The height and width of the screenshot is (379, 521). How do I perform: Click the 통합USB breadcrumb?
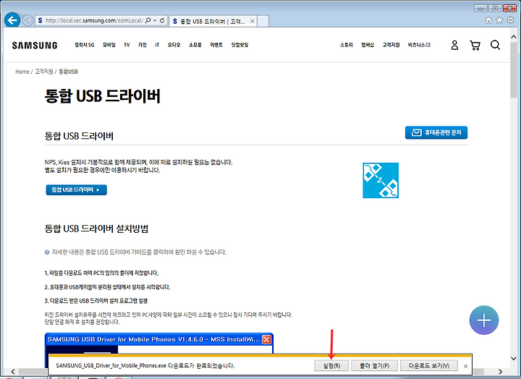click(x=68, y=72)
